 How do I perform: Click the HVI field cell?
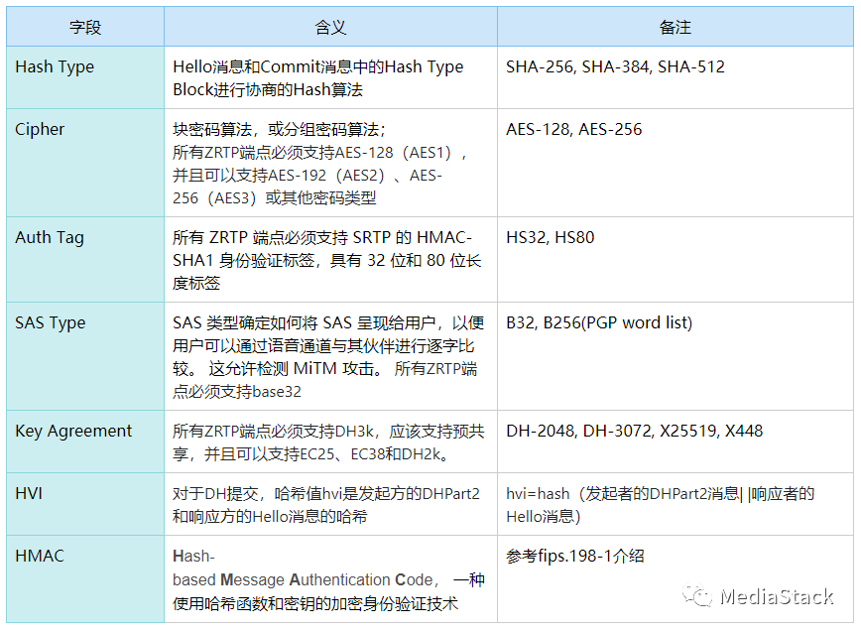(x=29, y=493)
